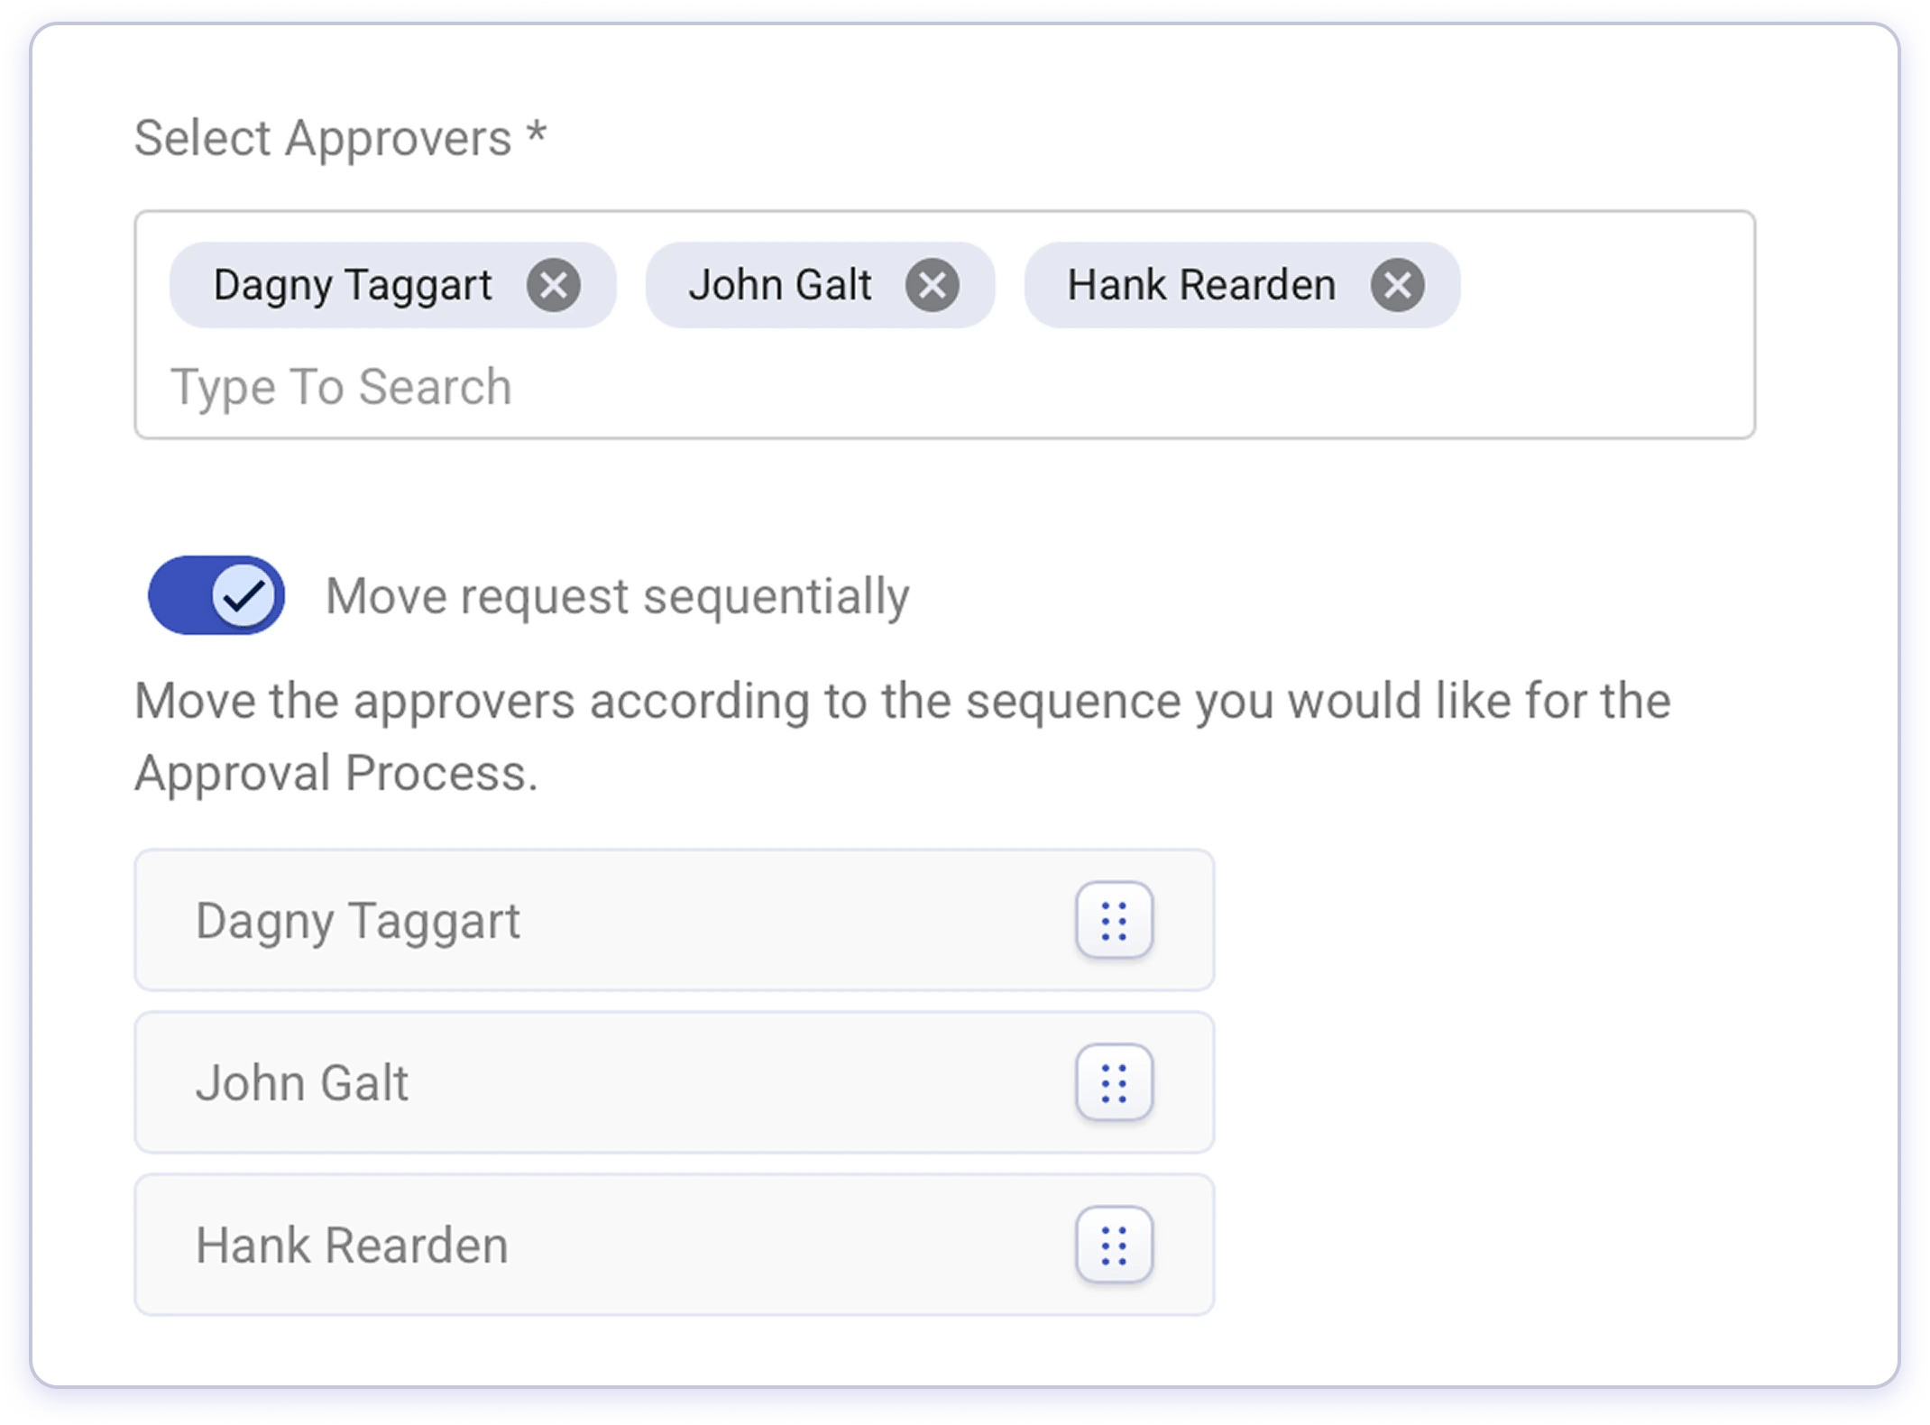Select the Dagny Taggart chip name
The width and height of the screenshot is (1930, 1425).
pos(353,286)
